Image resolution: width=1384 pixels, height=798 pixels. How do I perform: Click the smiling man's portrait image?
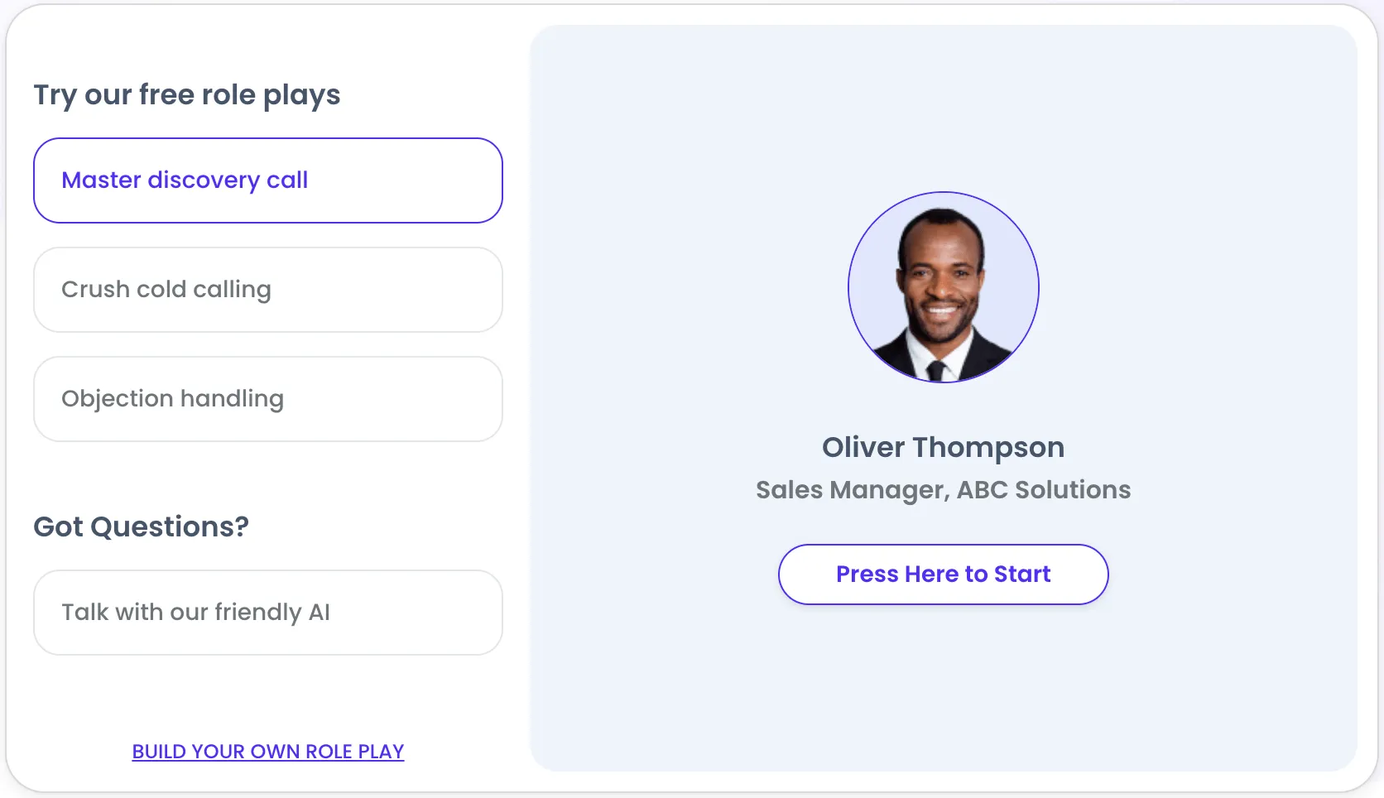[944, 287]
